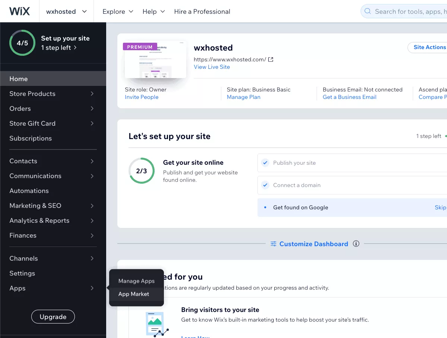Click the Customize Dashboard sliders icon

pyautogui.click(x=273, y=244)
